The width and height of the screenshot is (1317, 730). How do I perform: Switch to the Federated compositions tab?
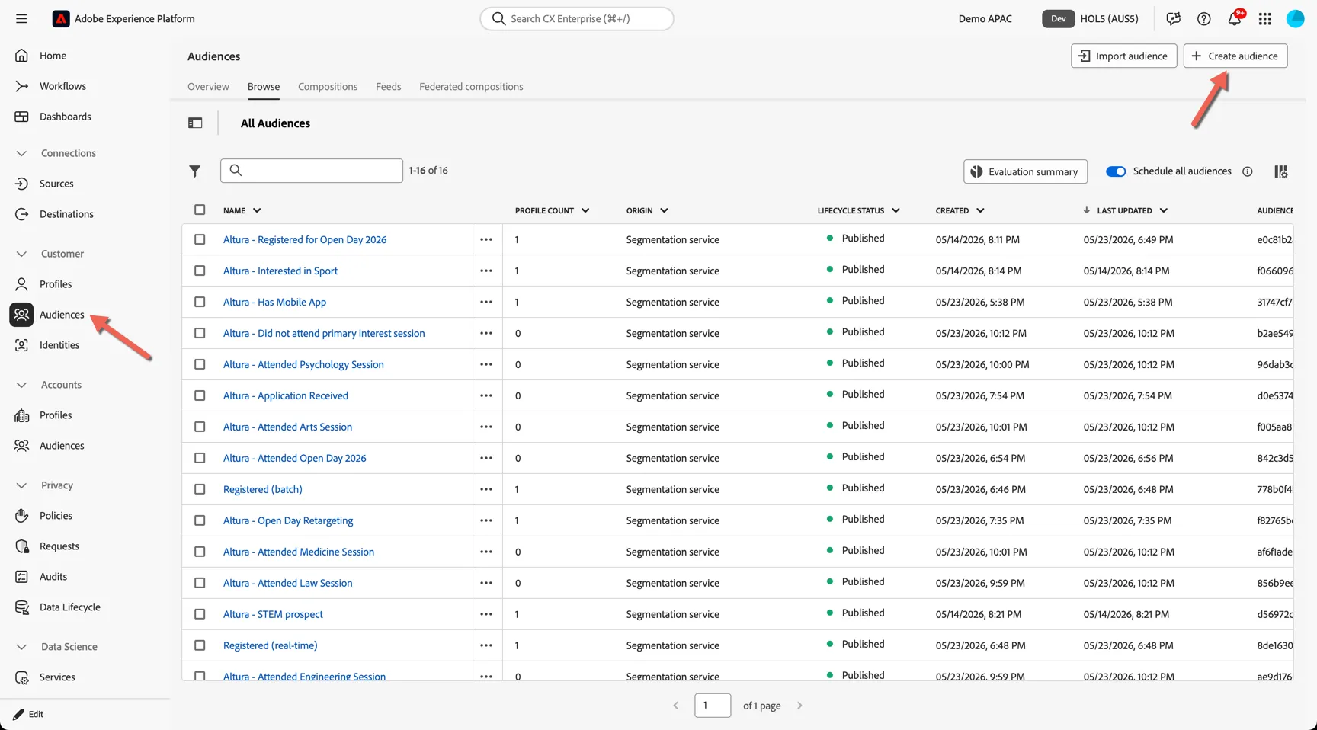(471, 87)
